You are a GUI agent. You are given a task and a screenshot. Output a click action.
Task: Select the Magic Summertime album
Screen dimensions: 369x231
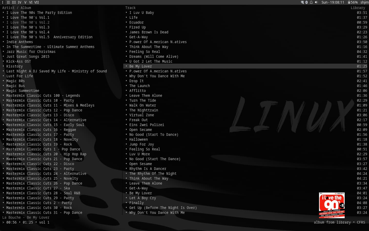coord(23,91)
